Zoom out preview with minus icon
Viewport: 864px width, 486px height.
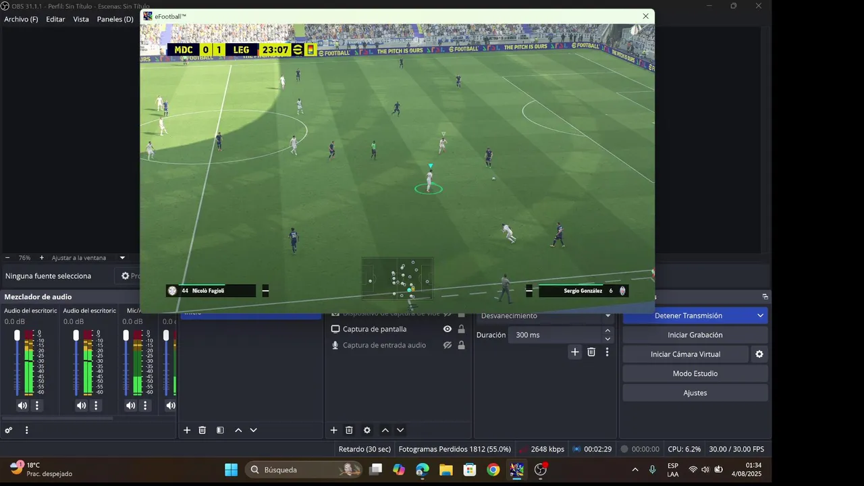(7, 258)
